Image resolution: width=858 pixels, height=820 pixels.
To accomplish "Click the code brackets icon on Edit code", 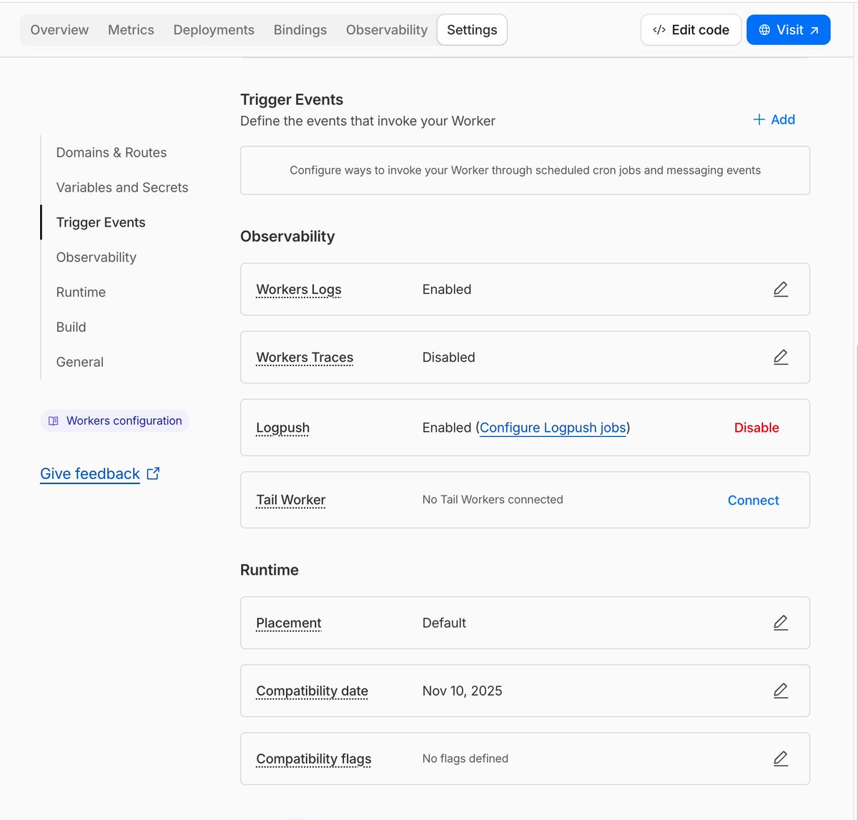I will (x=659, y=30).
